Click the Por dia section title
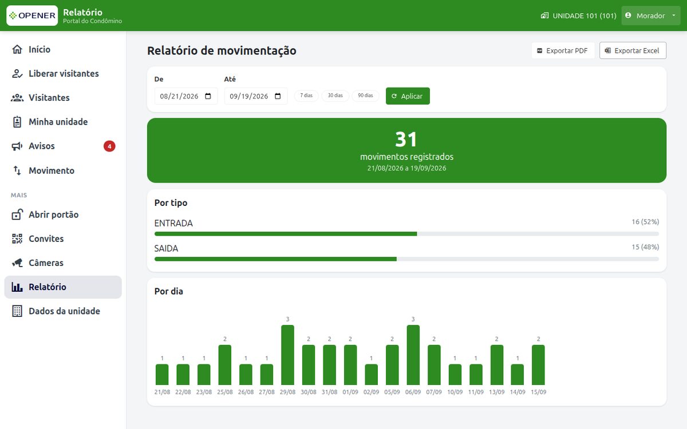 click(x=169, y=291)
